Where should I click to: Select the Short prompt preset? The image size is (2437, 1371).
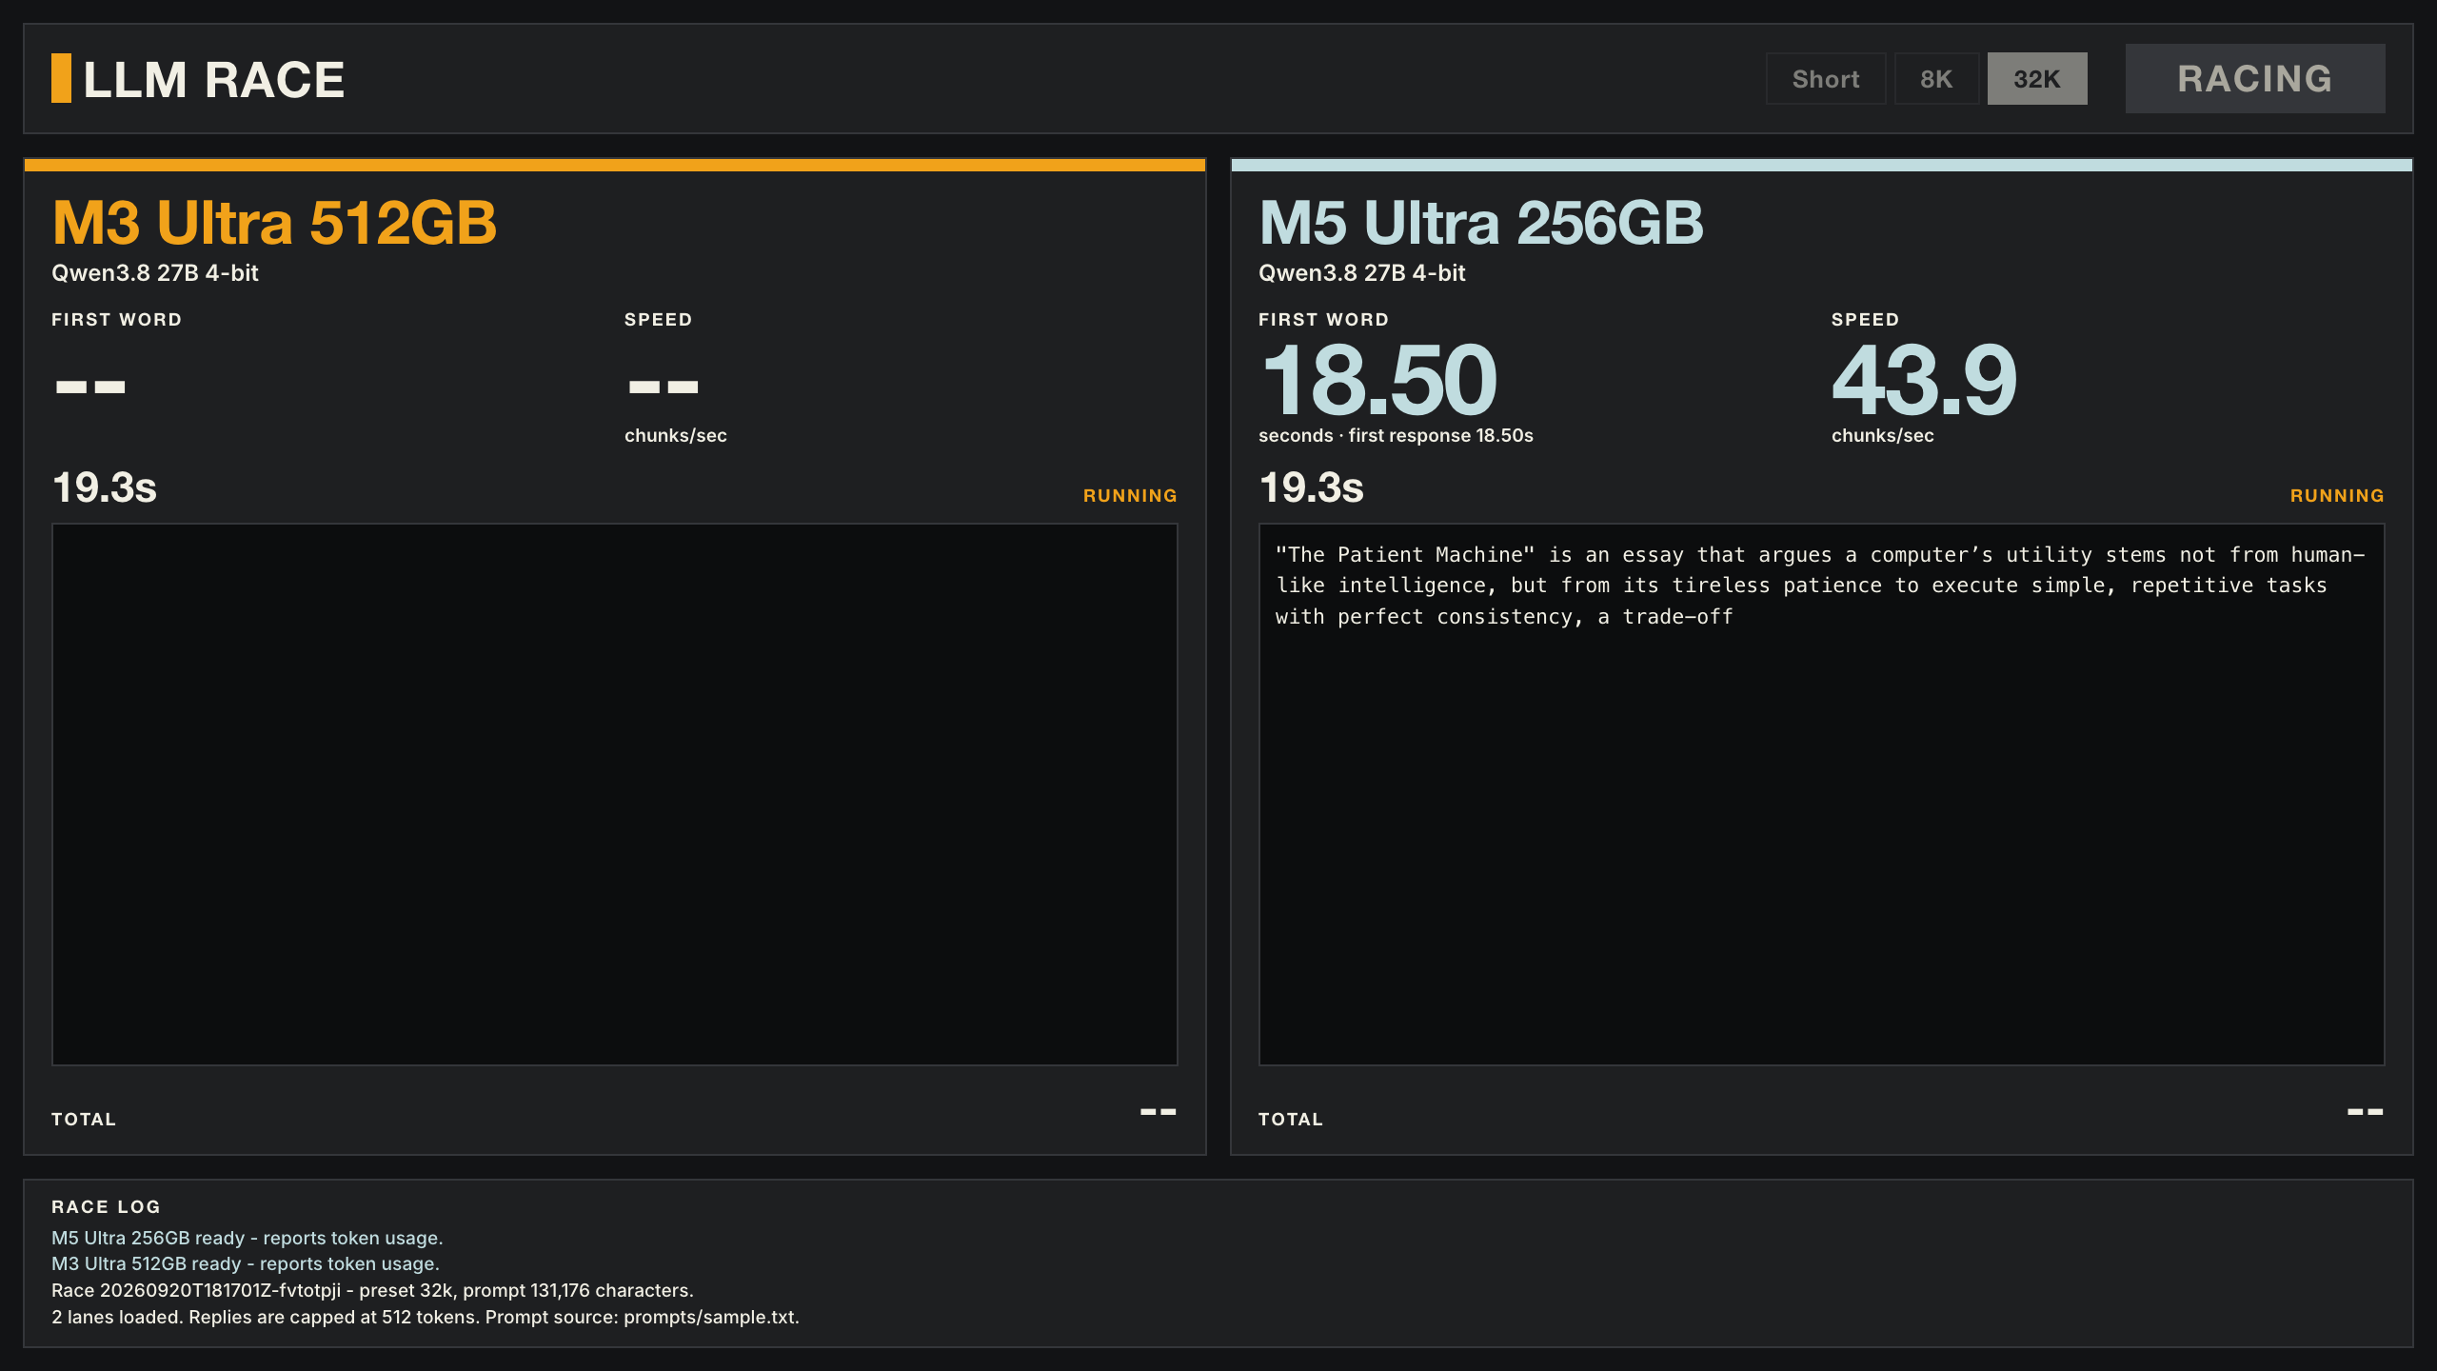click(1825, 79)
